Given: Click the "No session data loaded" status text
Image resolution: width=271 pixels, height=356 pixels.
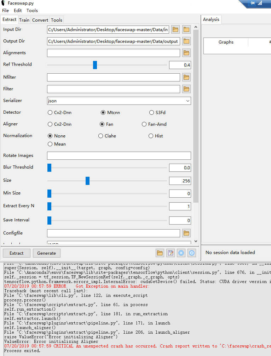Looking at the screenshot, I should pyautogui.click(x=230, y=253).
